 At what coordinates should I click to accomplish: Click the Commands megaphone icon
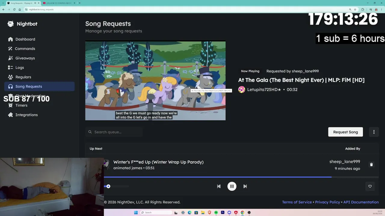[11, 49]
